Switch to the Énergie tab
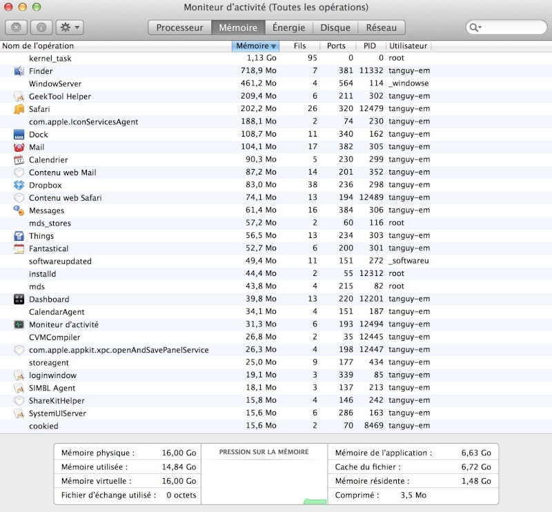This screenshot has height=512, width=552. coord(288,28)
